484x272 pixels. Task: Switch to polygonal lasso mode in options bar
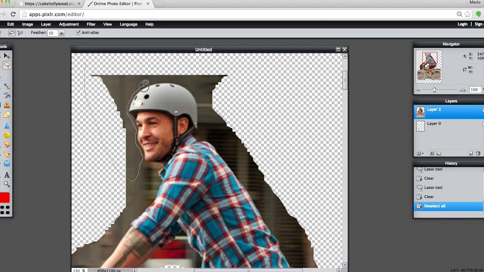point(20,33)
